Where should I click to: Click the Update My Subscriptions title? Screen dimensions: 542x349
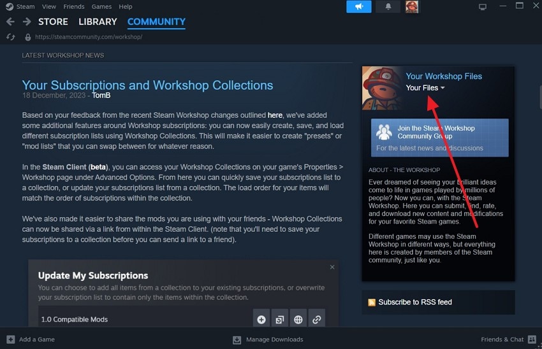click(x=93, y=276)
